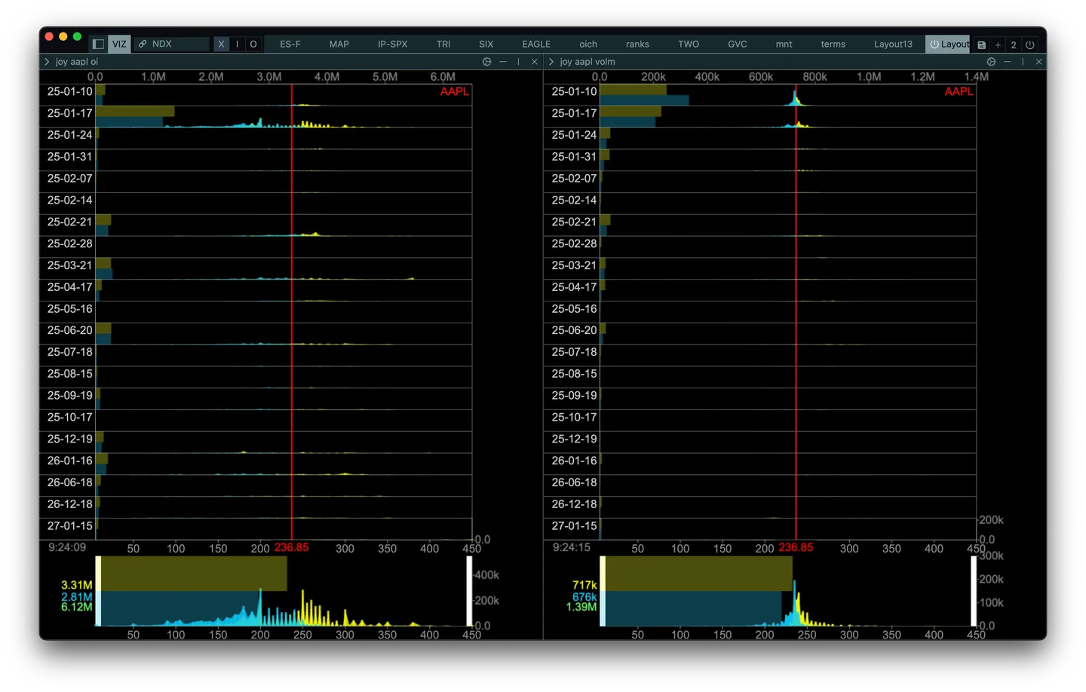Select the TWO layout tab
The image size is (1086, 692).
(x=689, y=44)
